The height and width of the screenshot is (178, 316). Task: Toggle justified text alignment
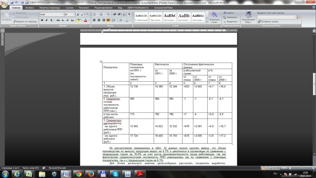108,20
